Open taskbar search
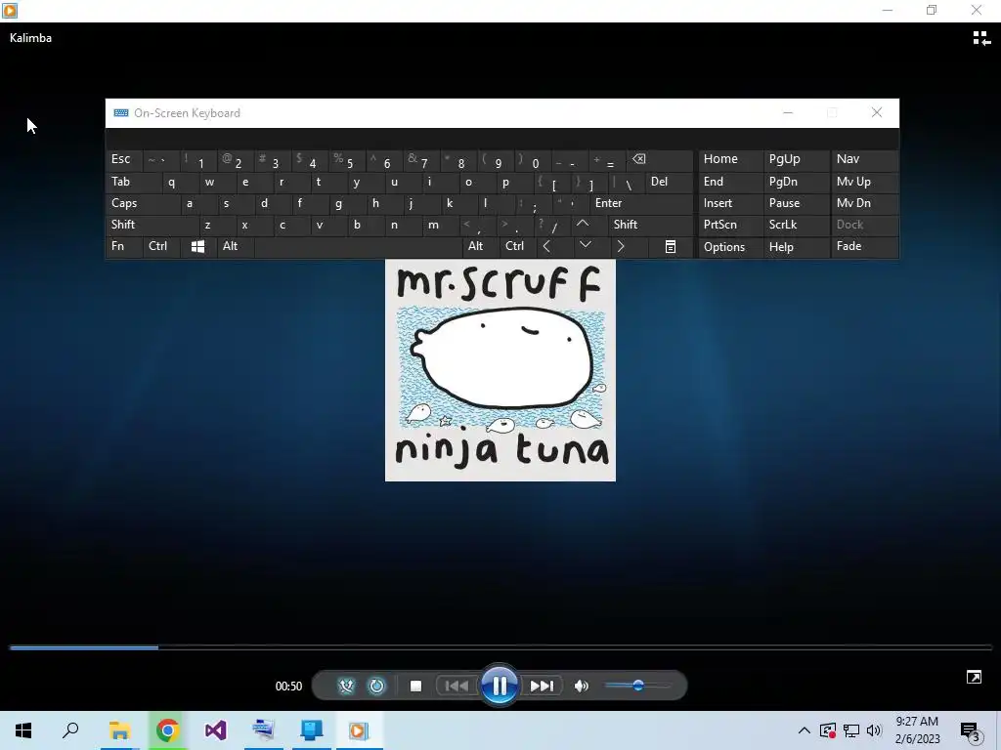Screen dimensions: 1001x750 (70, 730)
